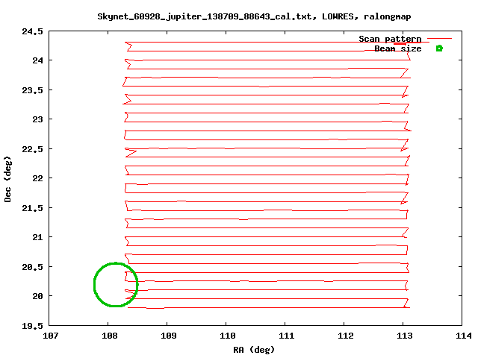Click the red scan pattern legend line
Screen dimensions: 478x358
click(x=439, y=39)
